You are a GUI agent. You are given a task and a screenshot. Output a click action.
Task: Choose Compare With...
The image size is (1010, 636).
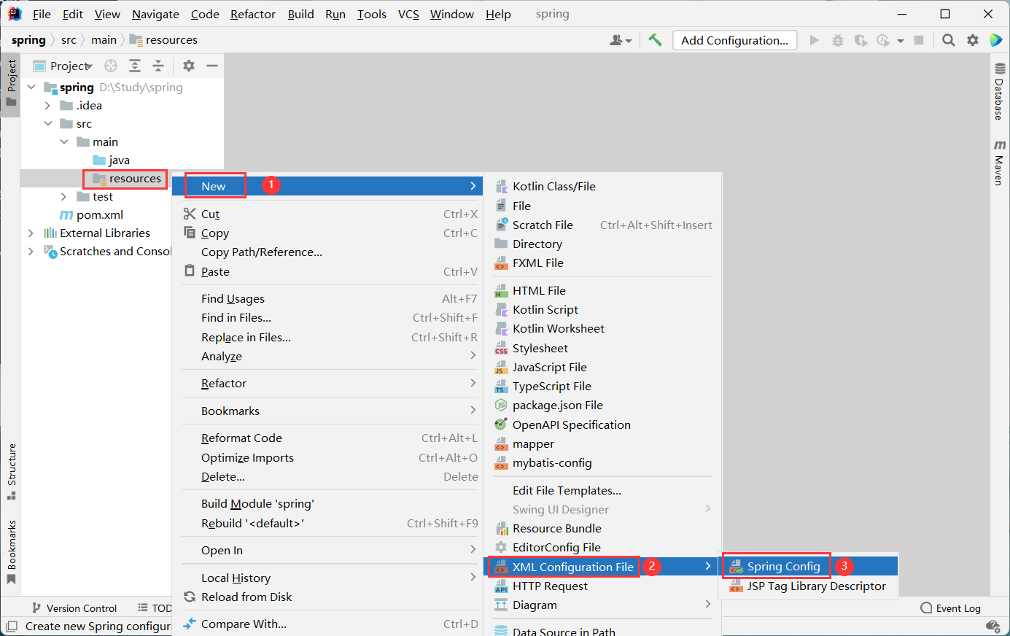tap(327, 624)
